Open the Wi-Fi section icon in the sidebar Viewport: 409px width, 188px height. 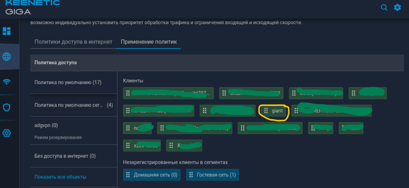7,82
